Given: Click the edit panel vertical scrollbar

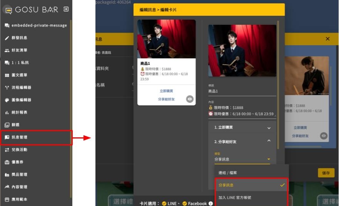Looking at the screenshot, I should click(278, 84).
